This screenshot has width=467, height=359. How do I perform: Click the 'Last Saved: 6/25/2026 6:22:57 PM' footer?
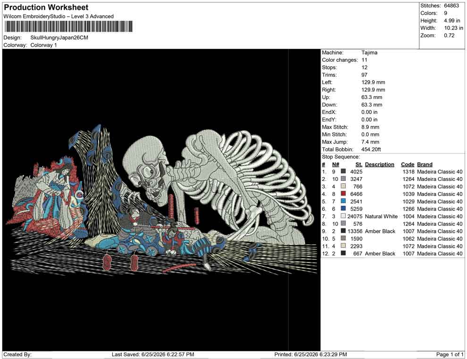tap(153, 354)
